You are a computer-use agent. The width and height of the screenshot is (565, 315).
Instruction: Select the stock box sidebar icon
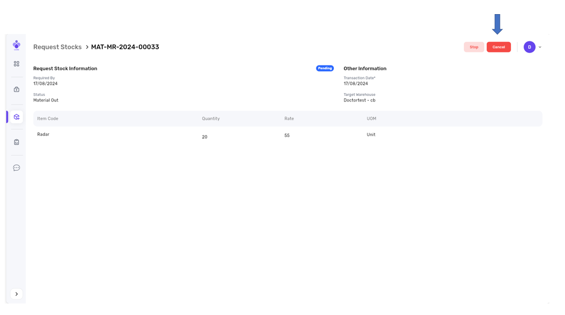click(x=16, y=117)
